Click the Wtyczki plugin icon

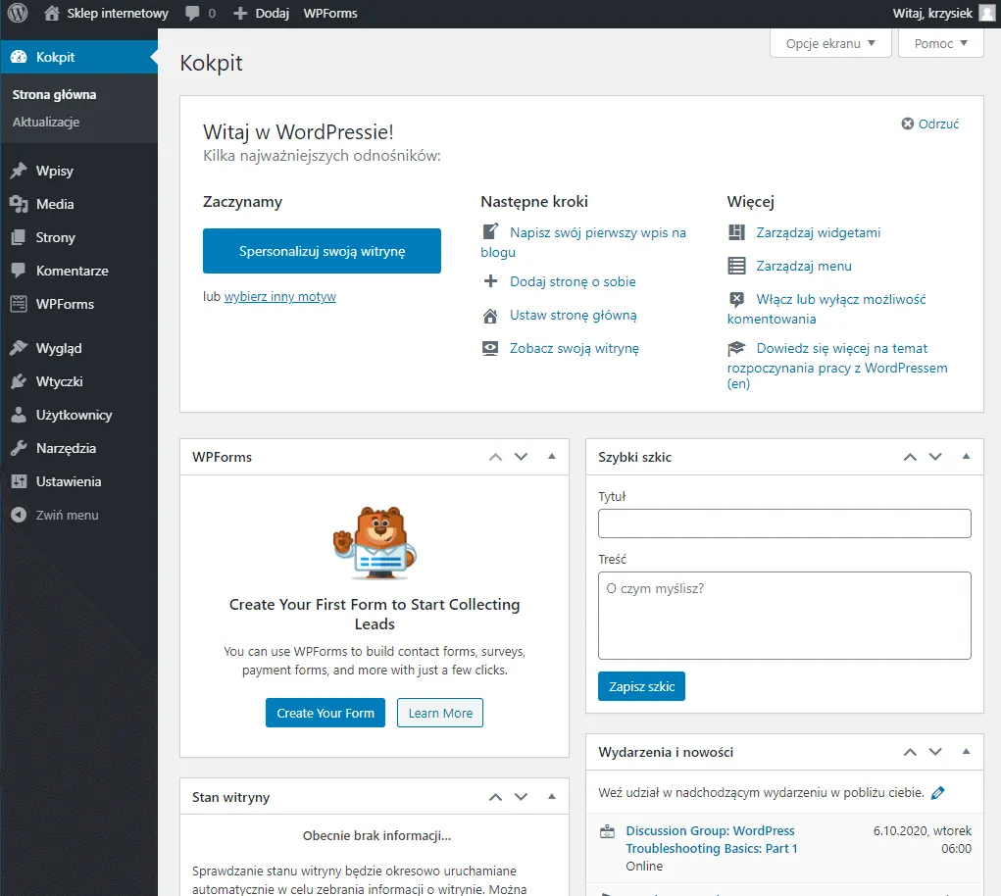(x=19, y=381)
